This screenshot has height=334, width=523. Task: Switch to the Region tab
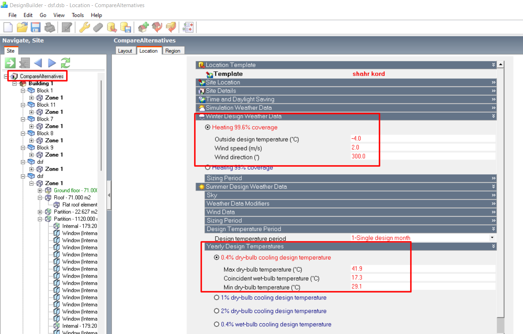[173, 51]
